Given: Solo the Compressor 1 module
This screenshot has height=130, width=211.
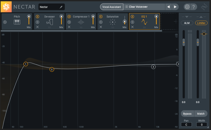Looking at the screenshot, I should pos(69,22).
